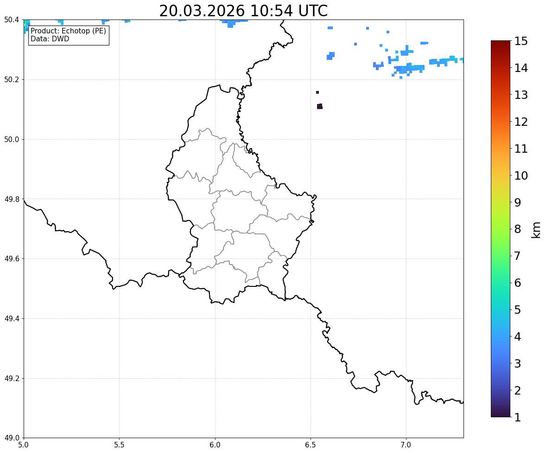This screenshot has width=546, height=453.
Task: Select the "Data: DWD" legend line
Action: (50, 39)
